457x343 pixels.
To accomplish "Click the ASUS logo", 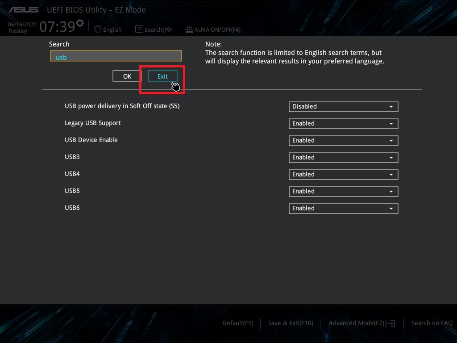I will 23,10.
